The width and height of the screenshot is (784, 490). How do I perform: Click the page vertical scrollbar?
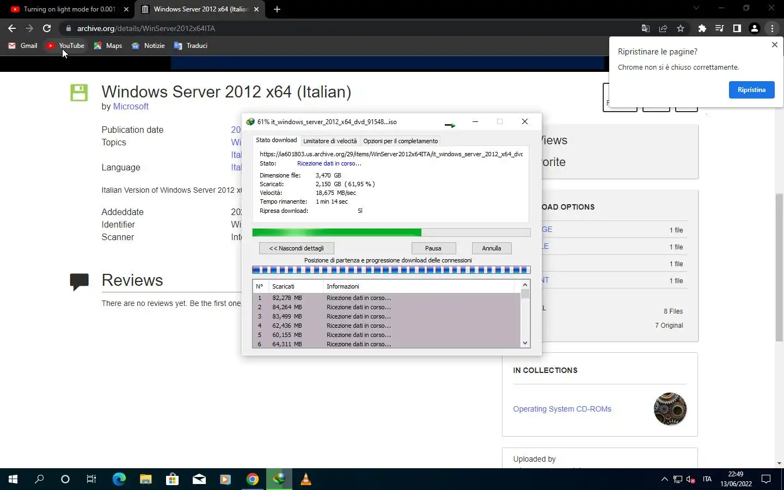tap(779, 268)
